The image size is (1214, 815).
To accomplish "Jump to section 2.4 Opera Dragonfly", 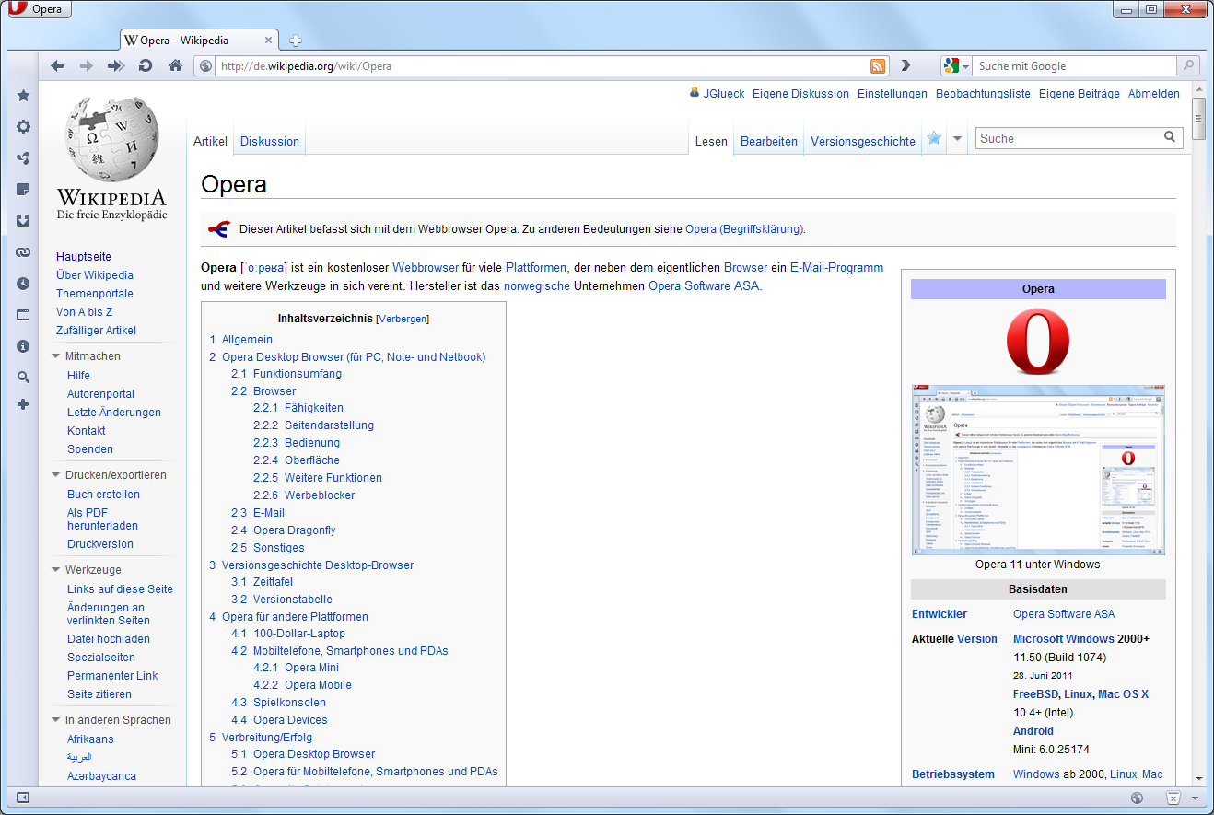I will pos(283,530).
